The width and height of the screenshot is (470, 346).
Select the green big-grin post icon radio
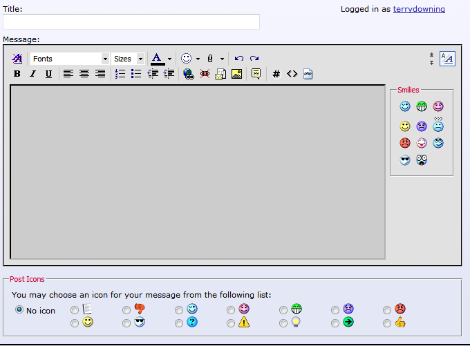pyautogui.click(x=283, y=310)
